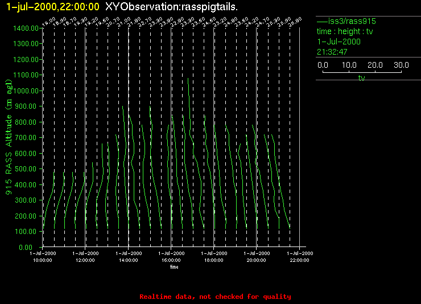This screenshot has height=304, width=421.
Task: Click the '16:00:00' time axis label
Action: 171,260
